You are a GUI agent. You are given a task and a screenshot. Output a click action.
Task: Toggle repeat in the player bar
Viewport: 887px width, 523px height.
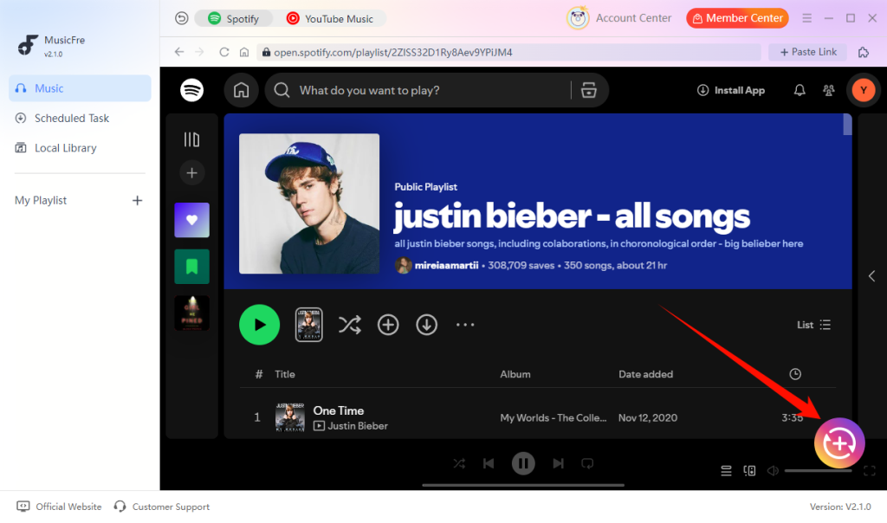pos(587,463)
